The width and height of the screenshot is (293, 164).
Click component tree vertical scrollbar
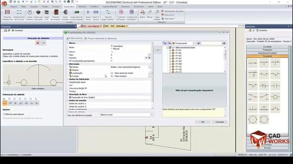(x=225, y=60)
